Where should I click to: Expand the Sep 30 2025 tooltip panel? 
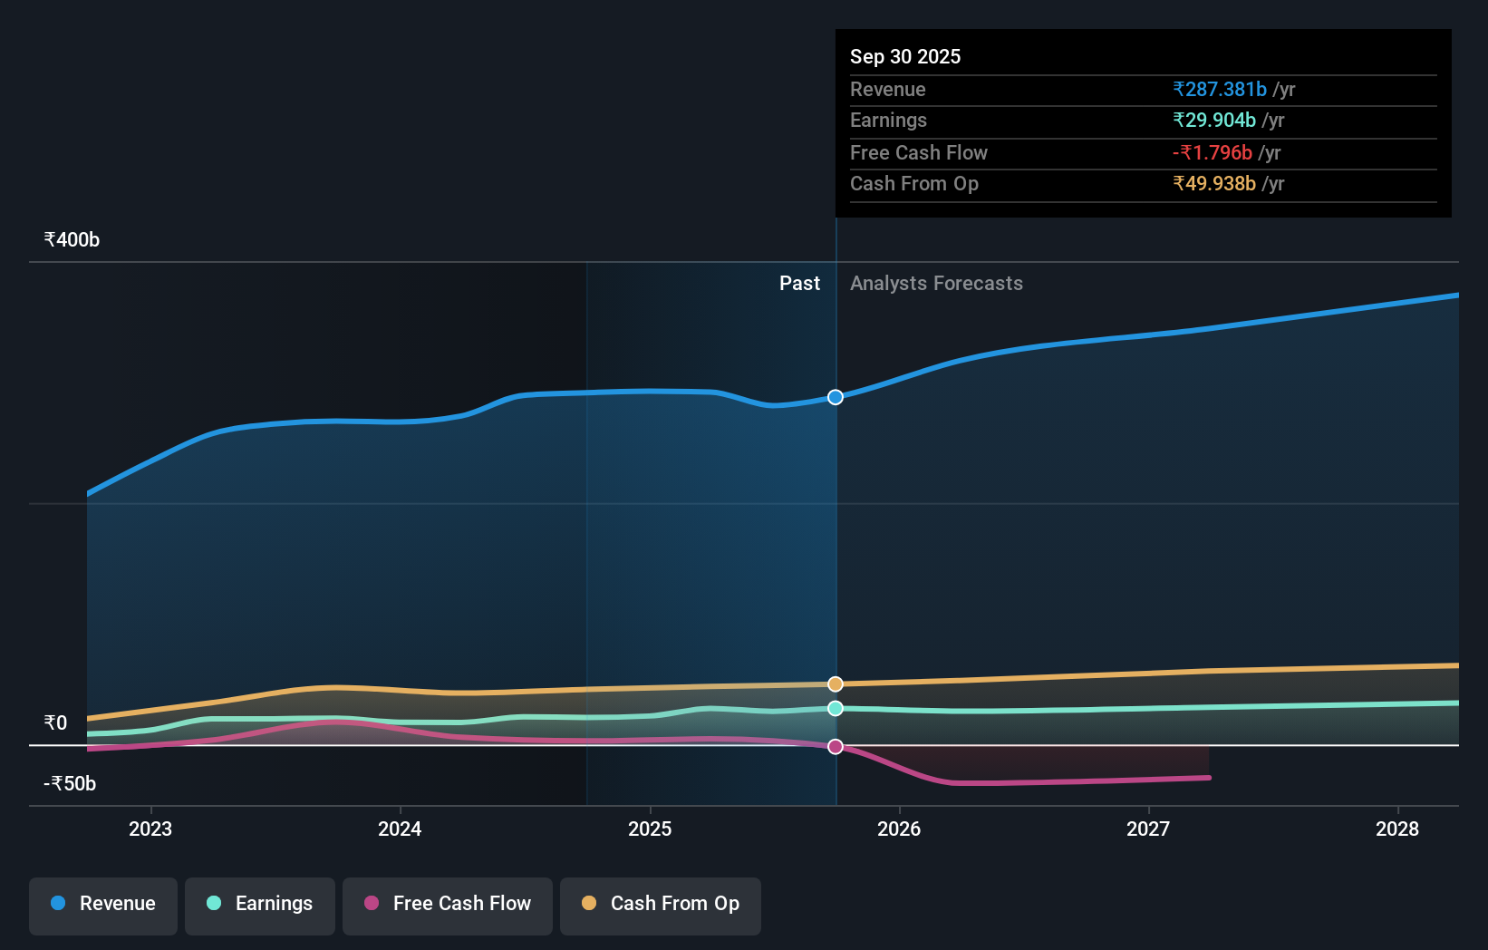(905, 56)
